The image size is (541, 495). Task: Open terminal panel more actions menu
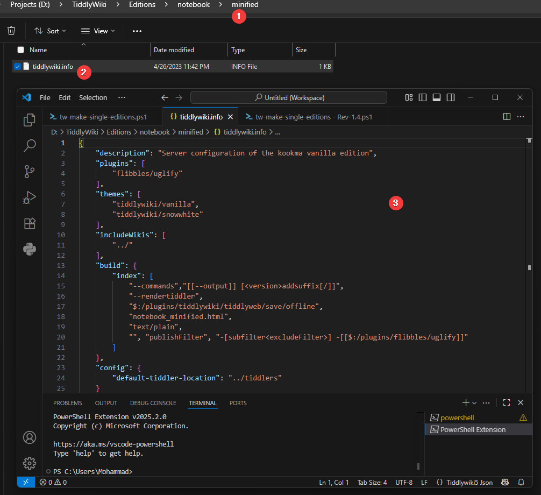(x=486, y=402)
